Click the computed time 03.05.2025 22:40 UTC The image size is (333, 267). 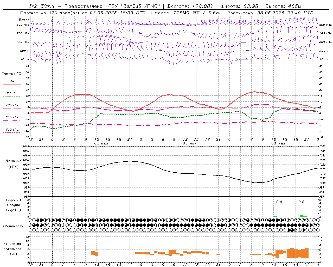coord(285,13)
